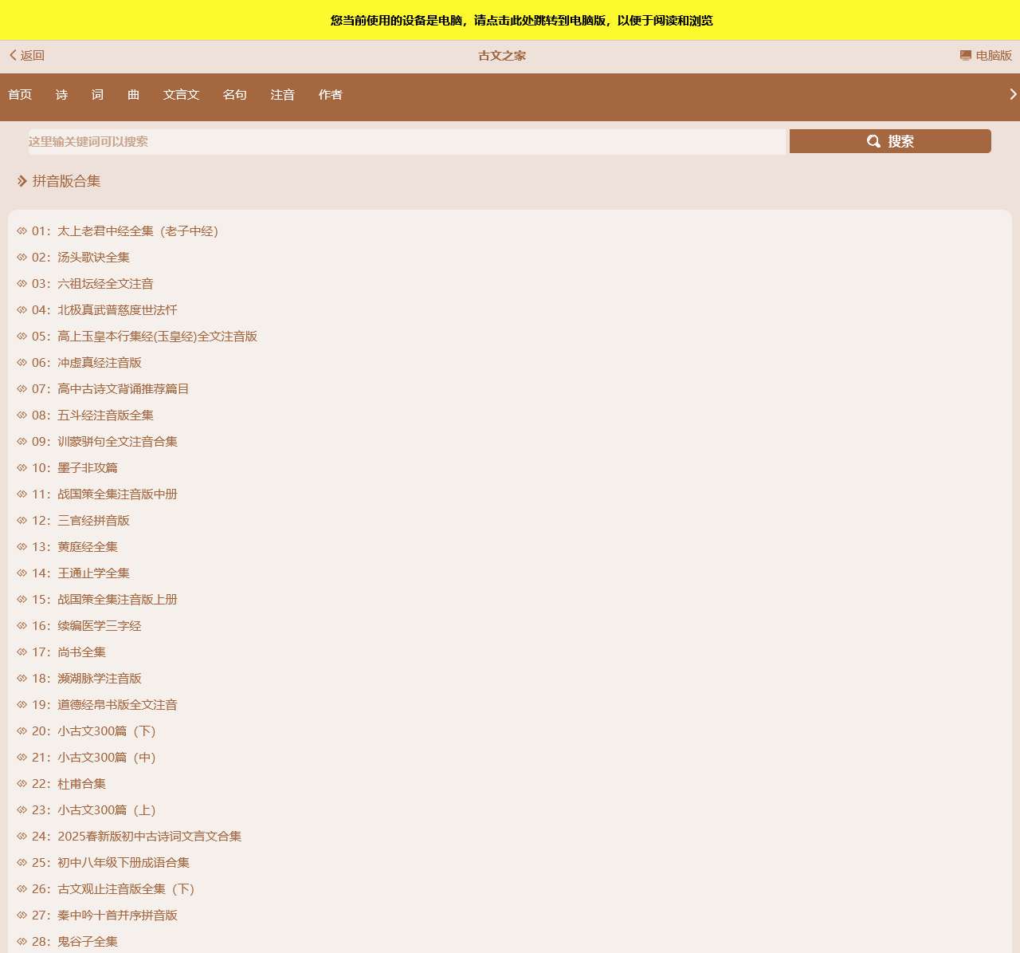Open 六祖坛经全文注音 link
Image resolution: width=1020 pixels, height=953 pixels.
(x=105, y=283)
